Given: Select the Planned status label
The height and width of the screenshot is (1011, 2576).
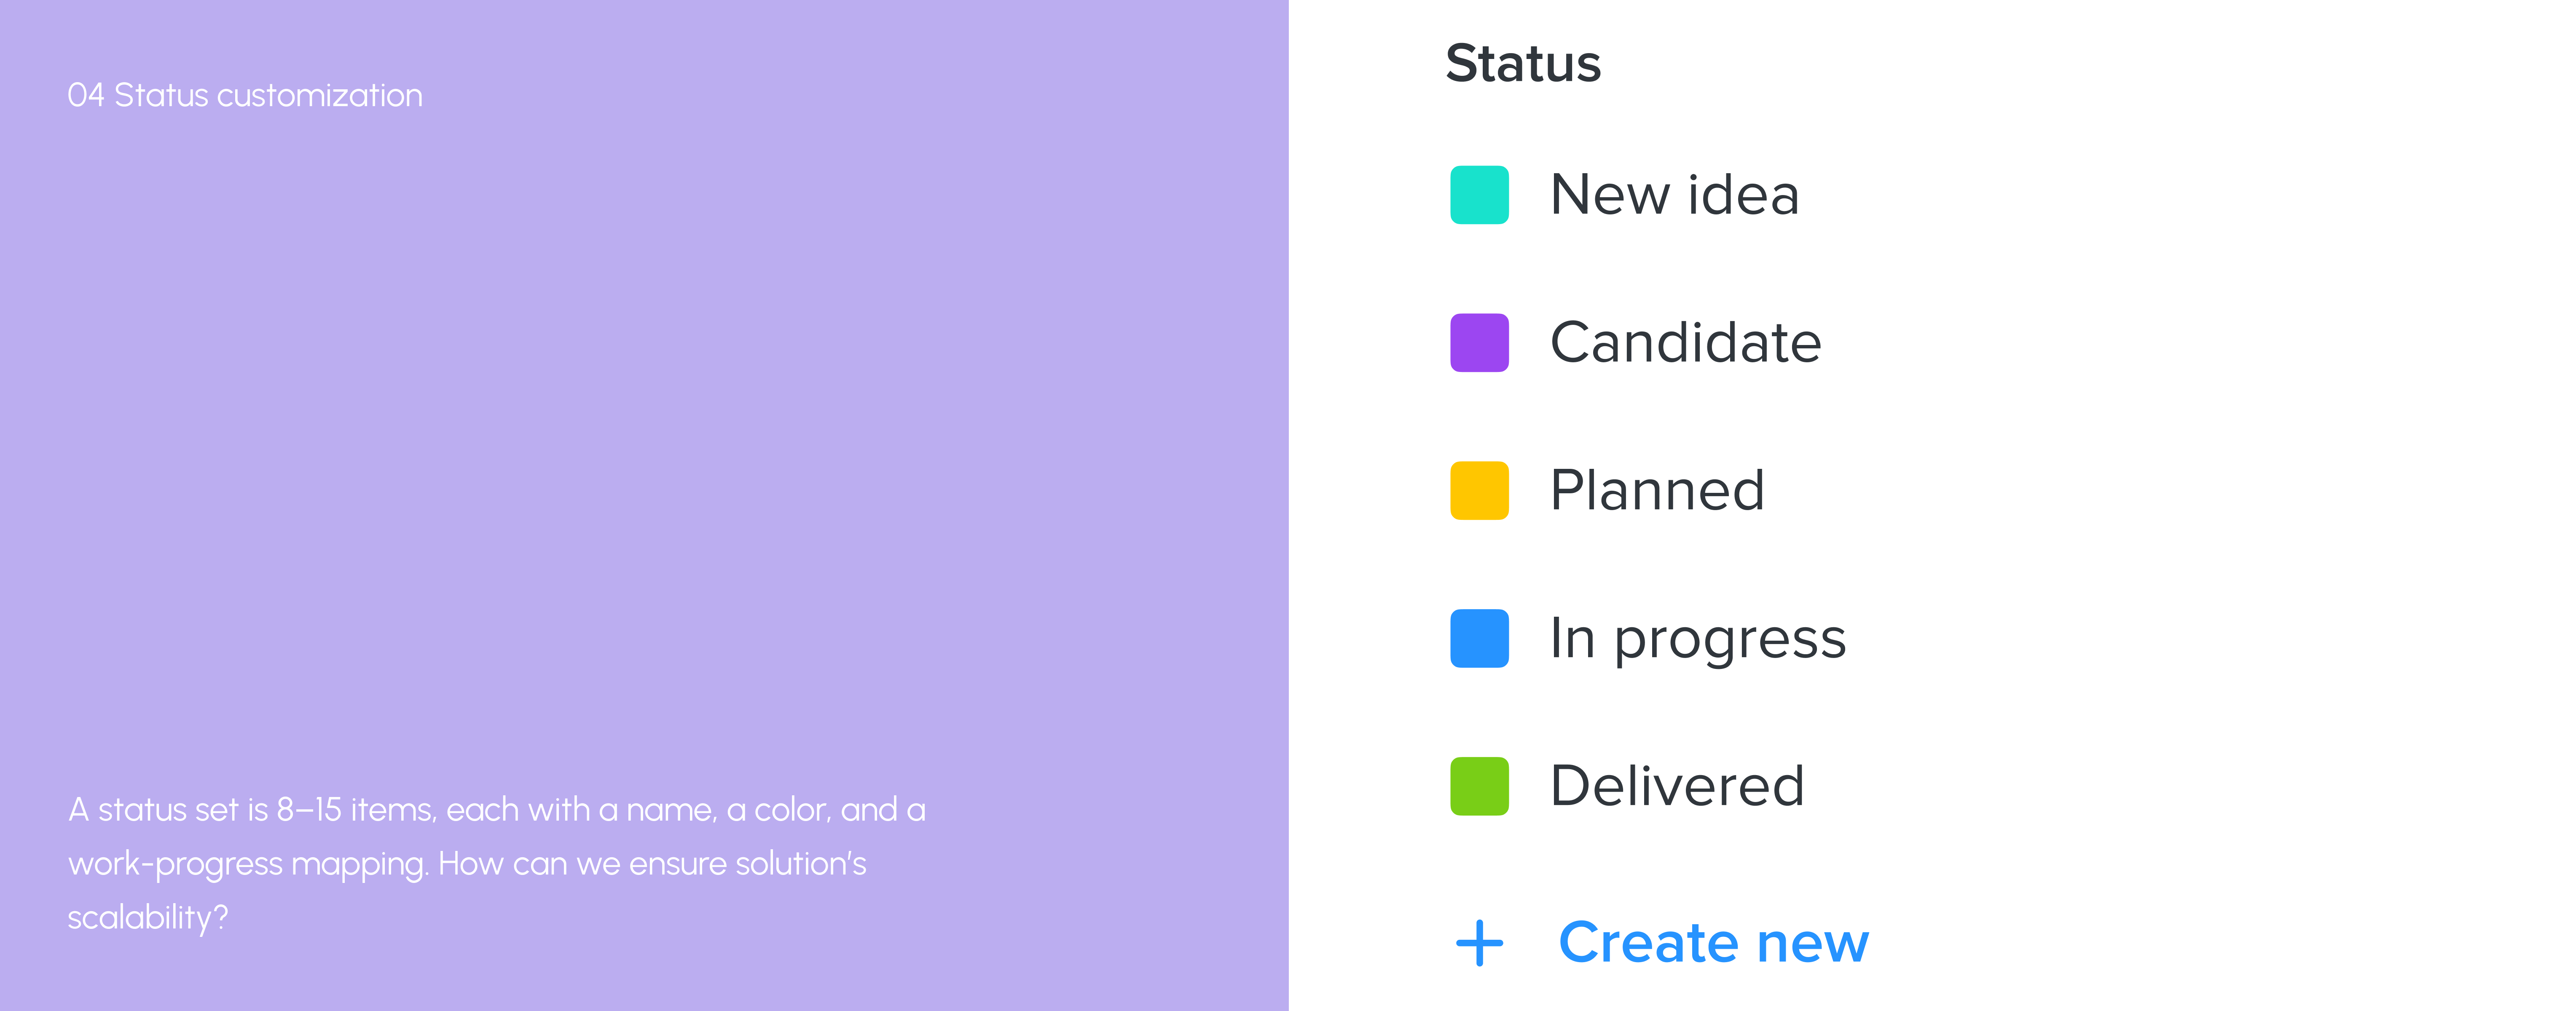Looking at the screenshot, I should pyautogui.click(x=1657, y=490).
